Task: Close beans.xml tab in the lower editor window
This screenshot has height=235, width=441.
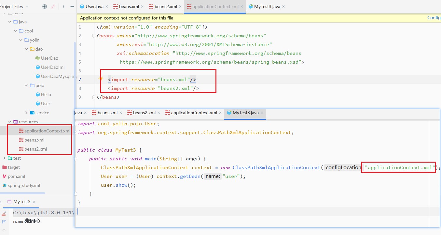Action: (121, 113)
